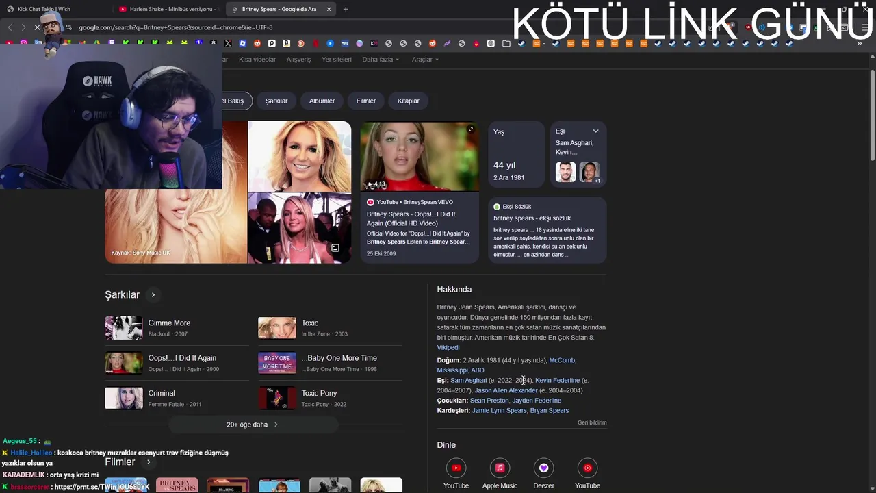The image size is (876, 493).
Task: Select Kısa videolar search tab
Action: (257, 60)
